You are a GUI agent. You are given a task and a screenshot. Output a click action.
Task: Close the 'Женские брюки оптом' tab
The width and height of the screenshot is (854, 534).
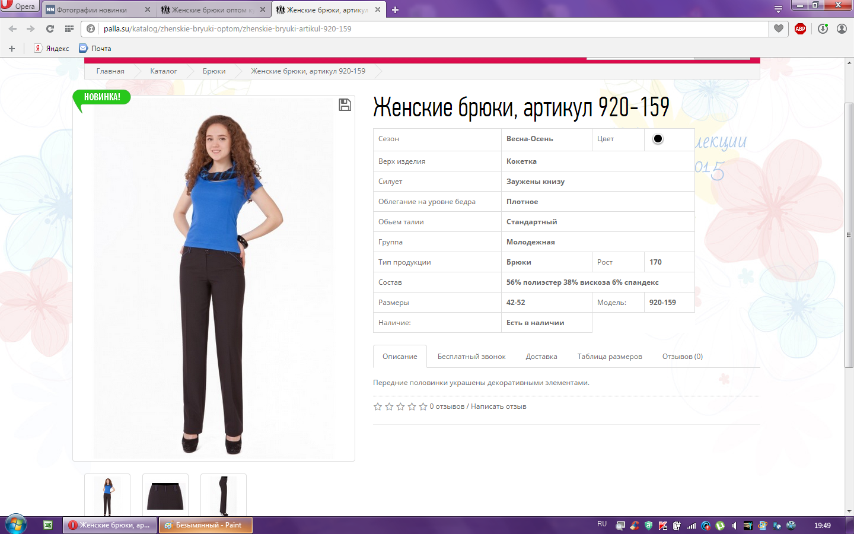coord(263,9)
